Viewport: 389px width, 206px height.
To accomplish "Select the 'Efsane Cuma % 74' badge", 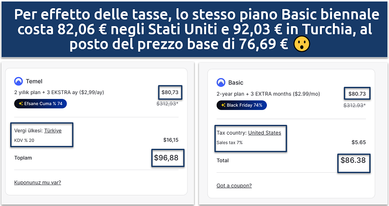I will coord(41,103).
